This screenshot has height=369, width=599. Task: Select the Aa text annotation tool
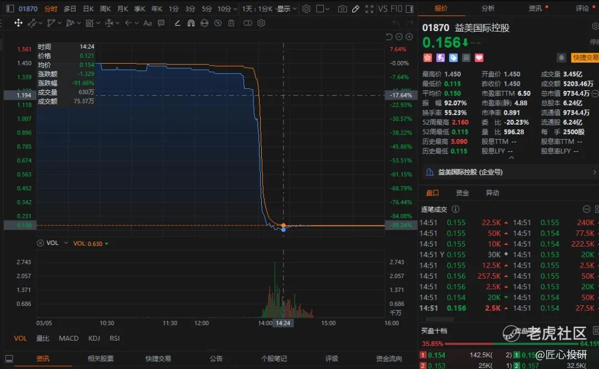(x=148, y=23)
